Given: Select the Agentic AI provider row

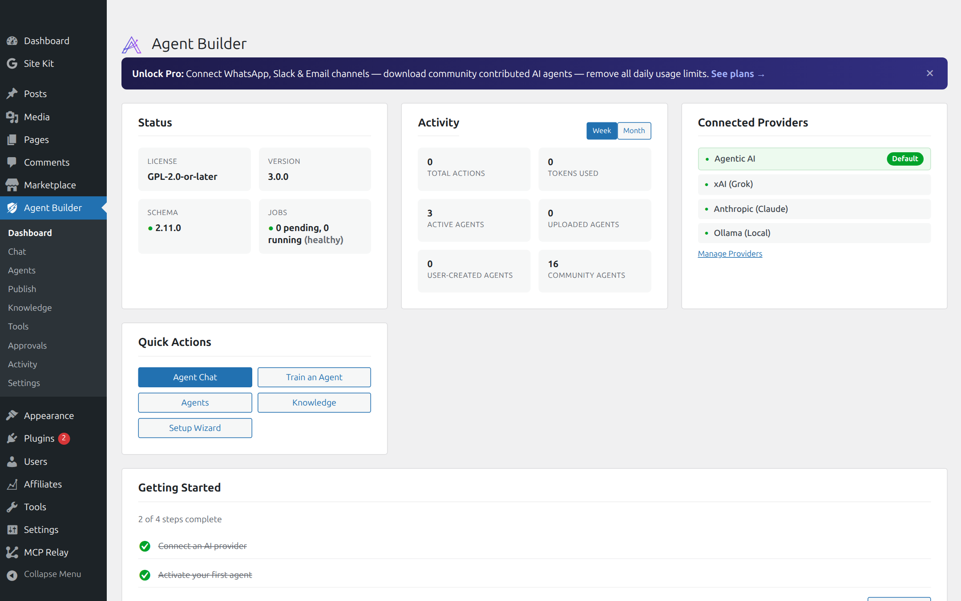Looking at the screenshot, I should (x=814, y=159).
